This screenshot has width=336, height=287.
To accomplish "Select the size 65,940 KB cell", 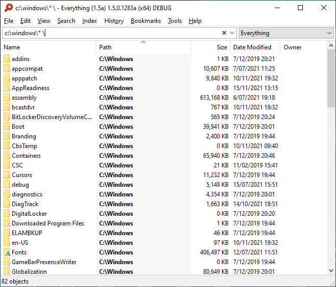I will coord(215,156).
